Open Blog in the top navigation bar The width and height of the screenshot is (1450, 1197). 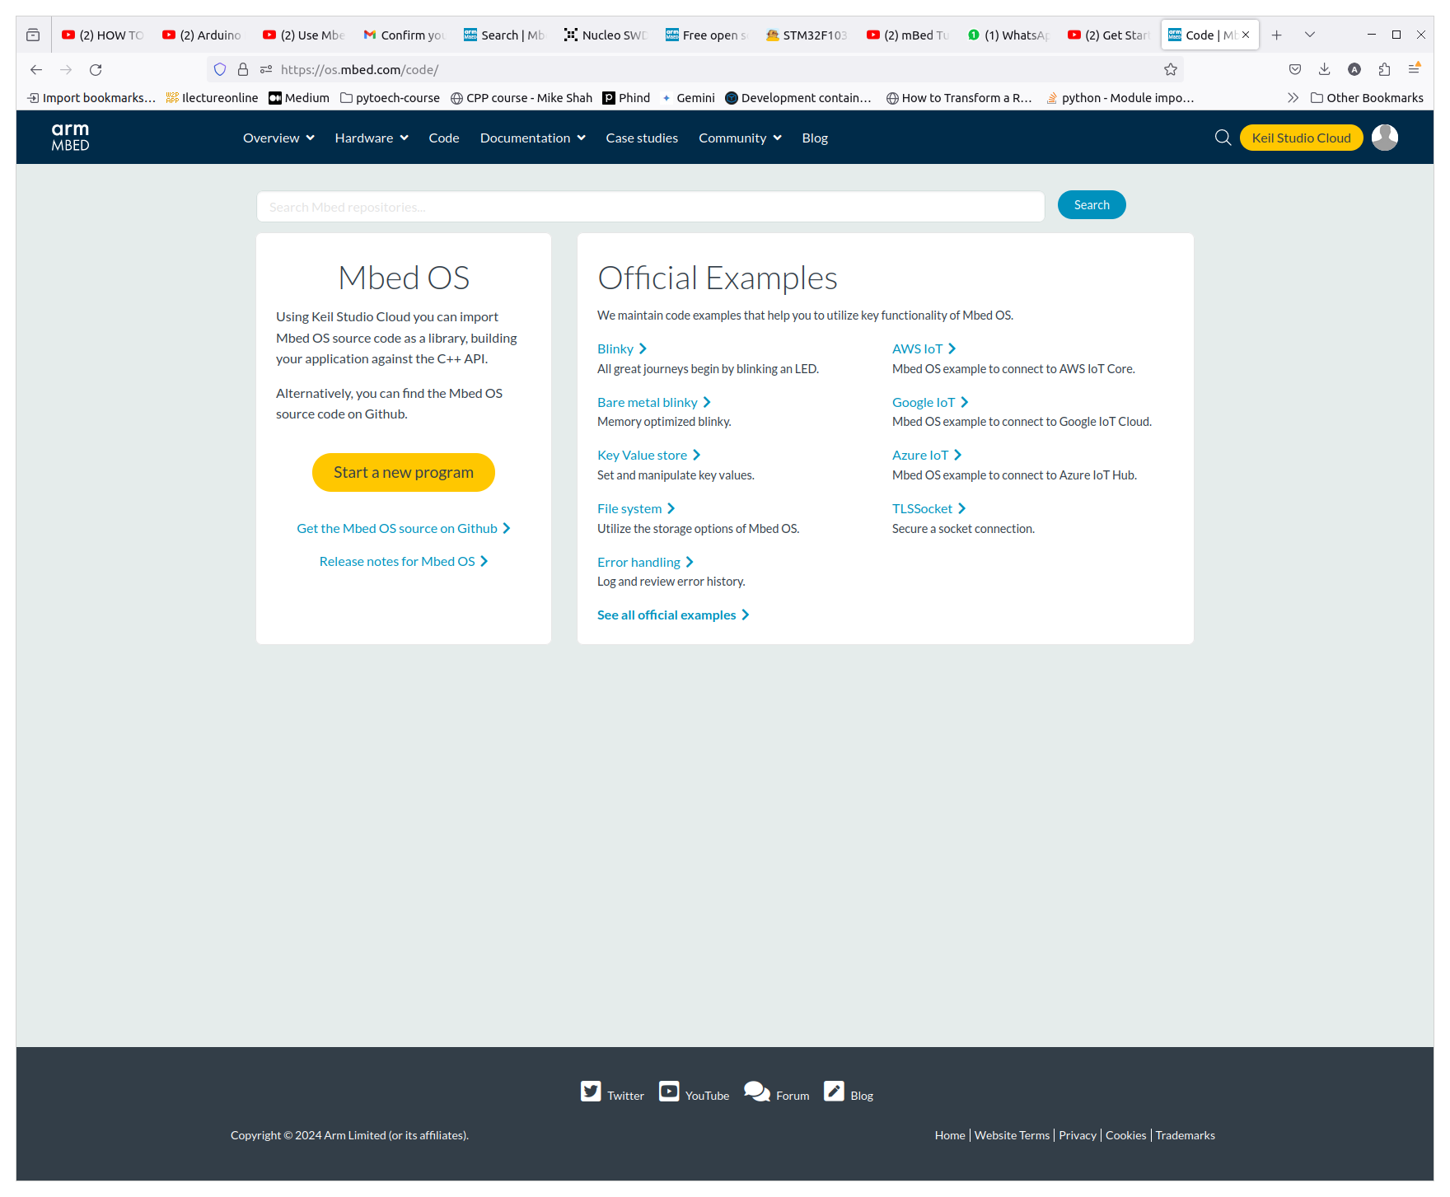pyautogui.click(x=815, y=138)
